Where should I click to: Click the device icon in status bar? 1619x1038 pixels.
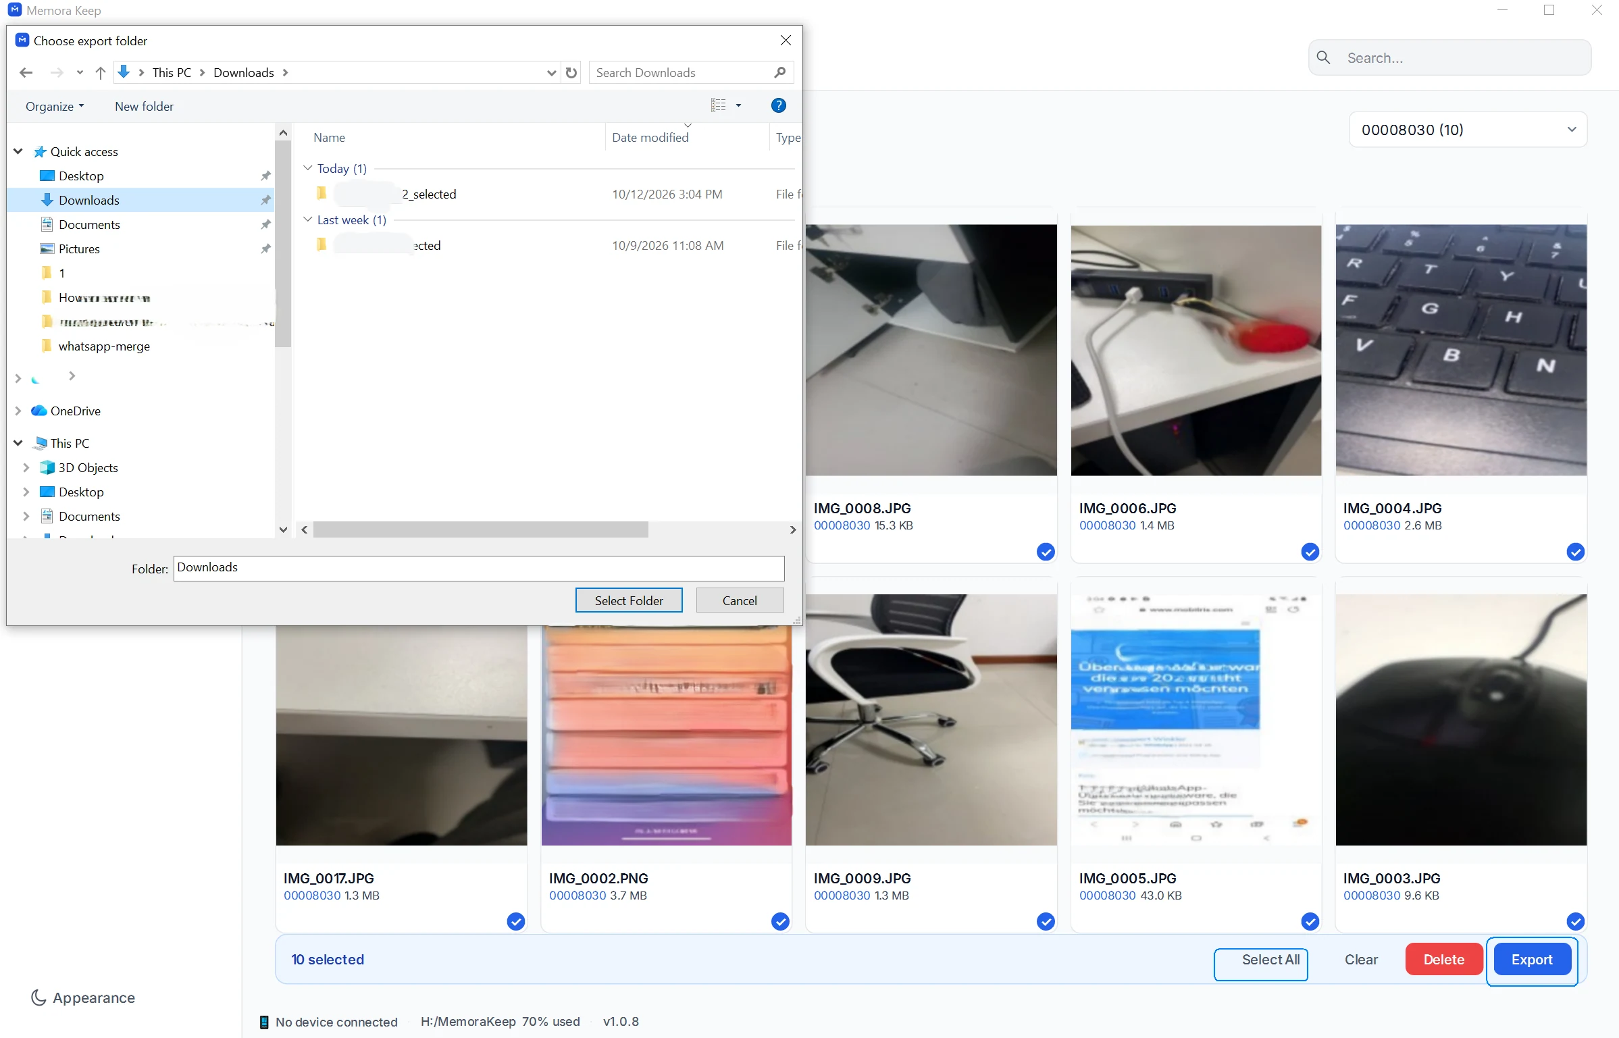pyautogui.click(x=264, y=1022)
